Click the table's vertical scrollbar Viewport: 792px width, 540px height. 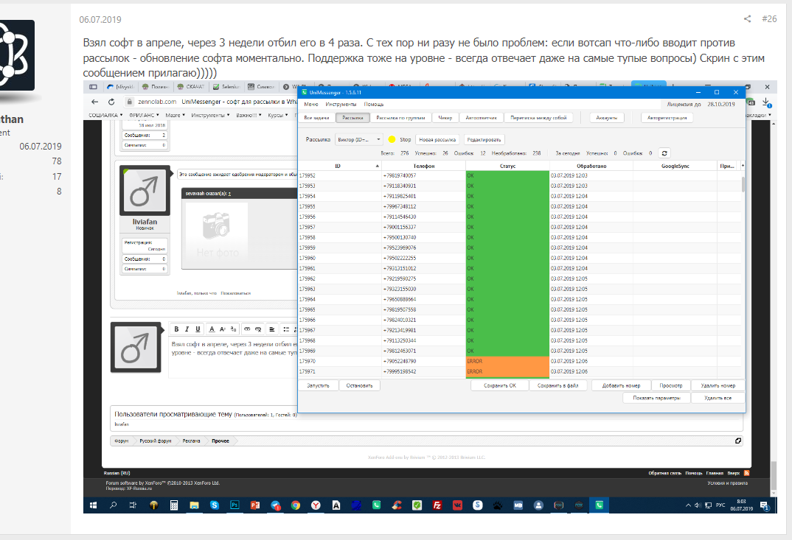[743, 275]
